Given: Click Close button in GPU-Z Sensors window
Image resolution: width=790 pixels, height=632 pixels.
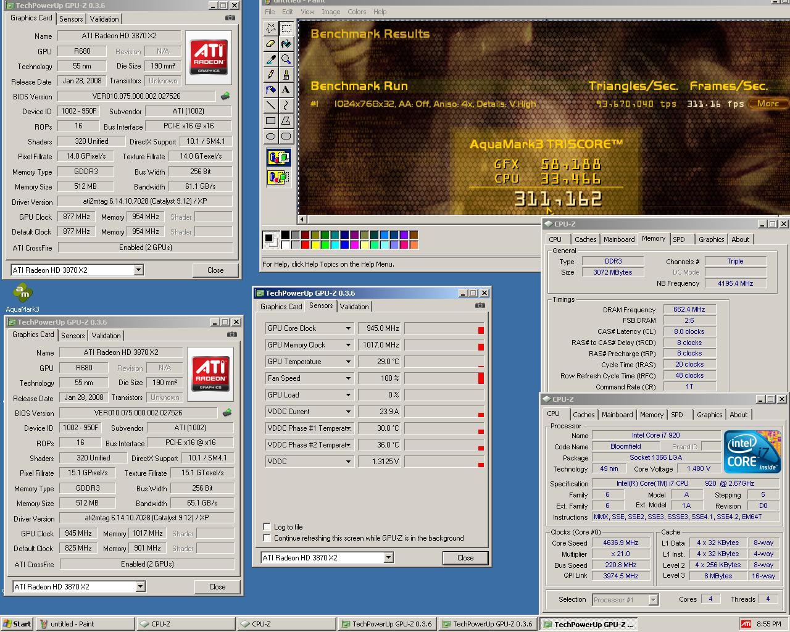Looking at the screenshot, I should [x=465, y=557].
